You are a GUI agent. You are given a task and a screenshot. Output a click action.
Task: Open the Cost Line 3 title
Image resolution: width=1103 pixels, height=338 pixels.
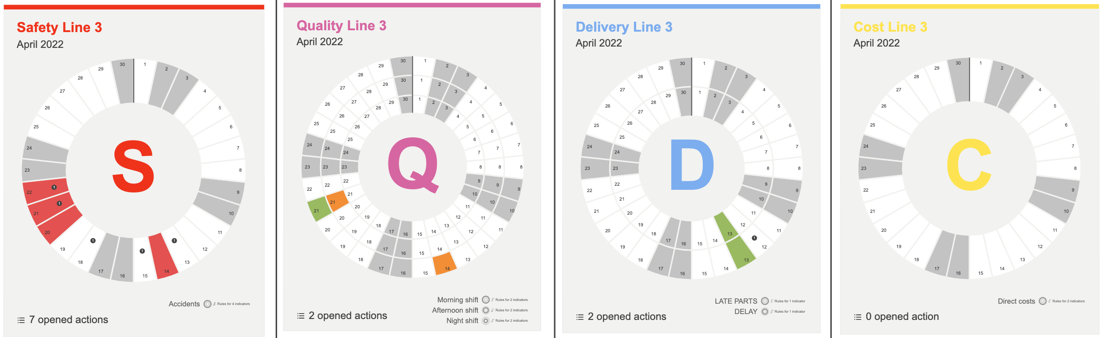890,27
